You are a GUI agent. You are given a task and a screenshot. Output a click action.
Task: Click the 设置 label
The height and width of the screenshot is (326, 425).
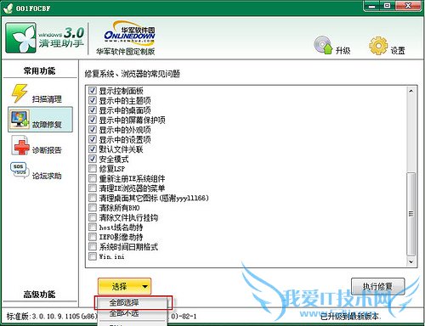(398, 50)
